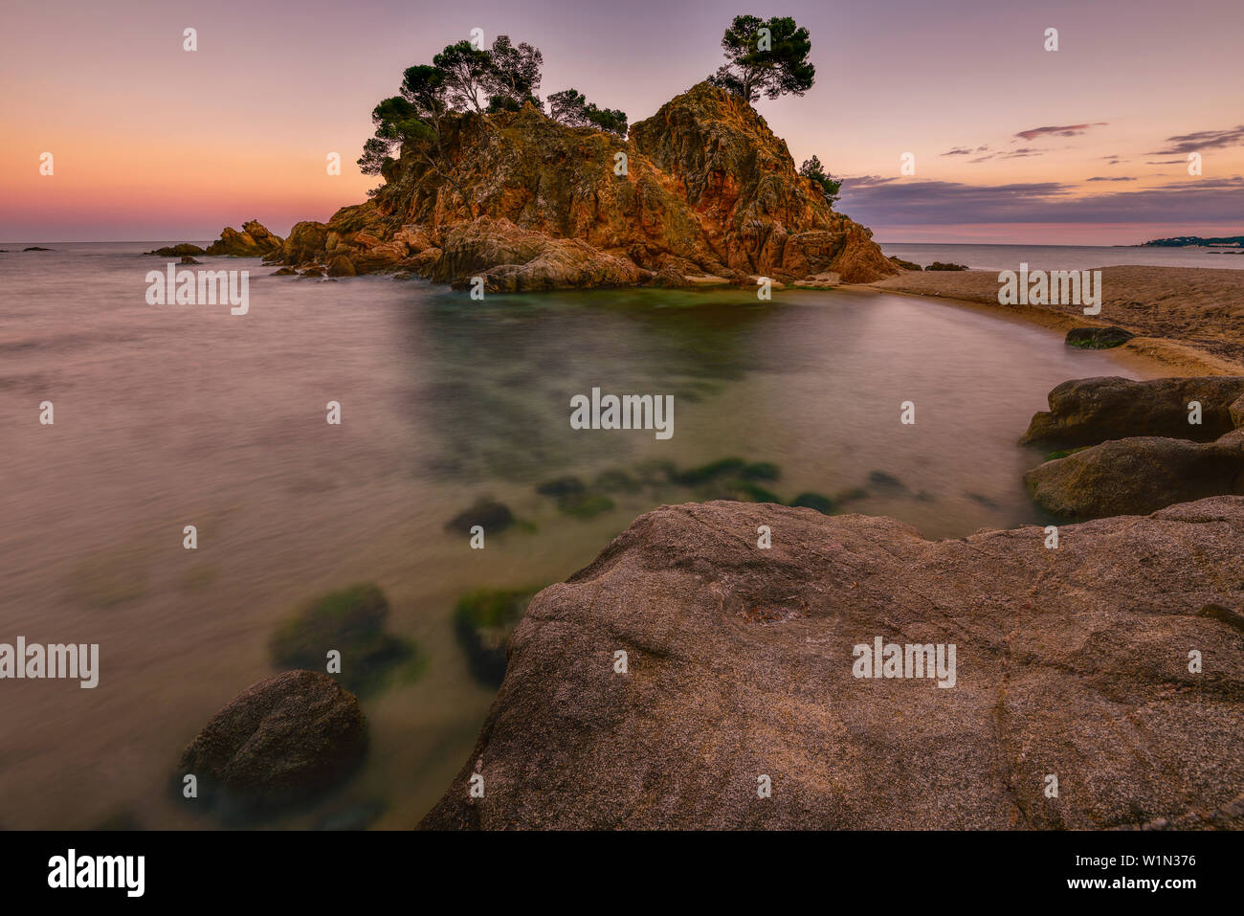
Task: Click the alamy logo in the bottom bar
Action: (97, 873)
